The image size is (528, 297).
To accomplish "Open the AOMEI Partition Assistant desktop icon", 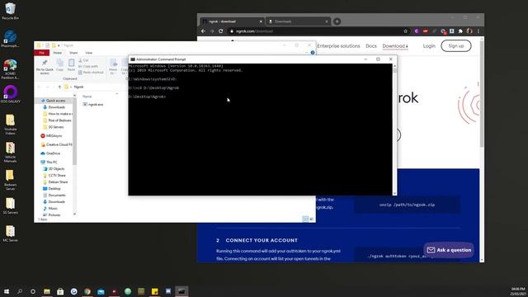I will tap(10, 69).
